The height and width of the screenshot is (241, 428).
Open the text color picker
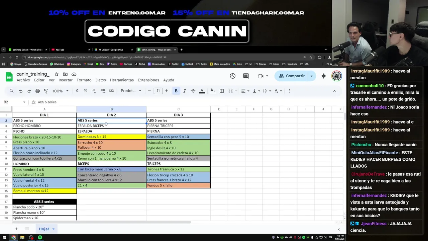202,91
